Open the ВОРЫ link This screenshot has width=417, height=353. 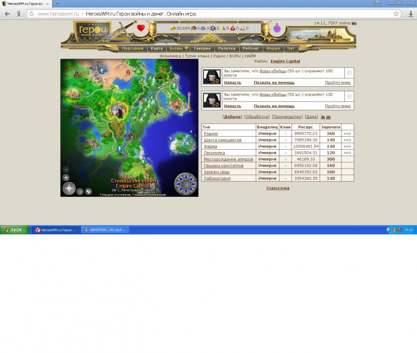235,56
